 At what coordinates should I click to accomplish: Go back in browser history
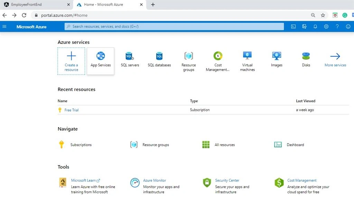click(4, 15)
